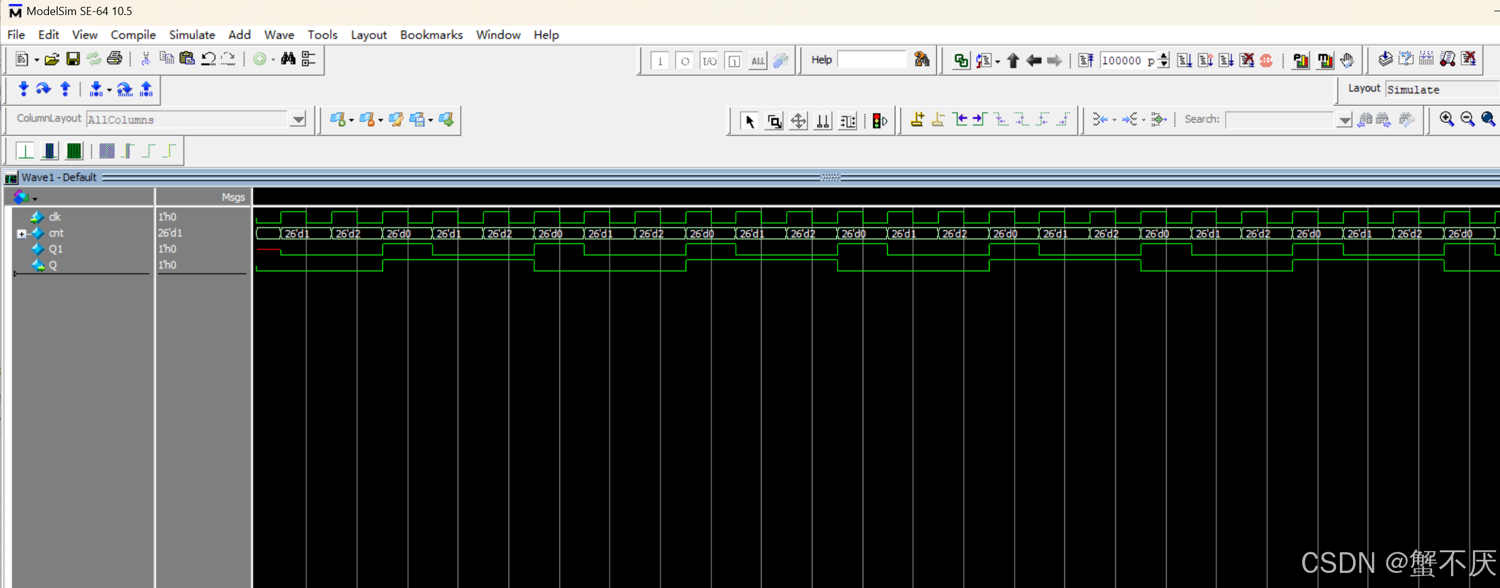The width and height of the screenshot is (1500, 588).
Task: Click the Delete Cursor icon
Action: coord(938,119)
